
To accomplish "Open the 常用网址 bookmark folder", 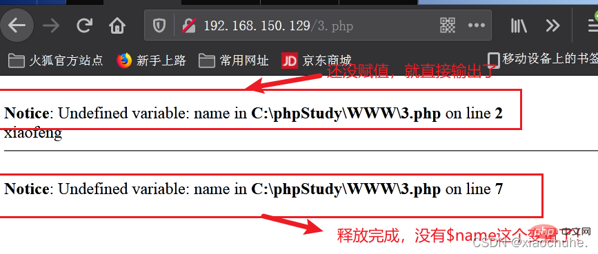I will (234, 60).
